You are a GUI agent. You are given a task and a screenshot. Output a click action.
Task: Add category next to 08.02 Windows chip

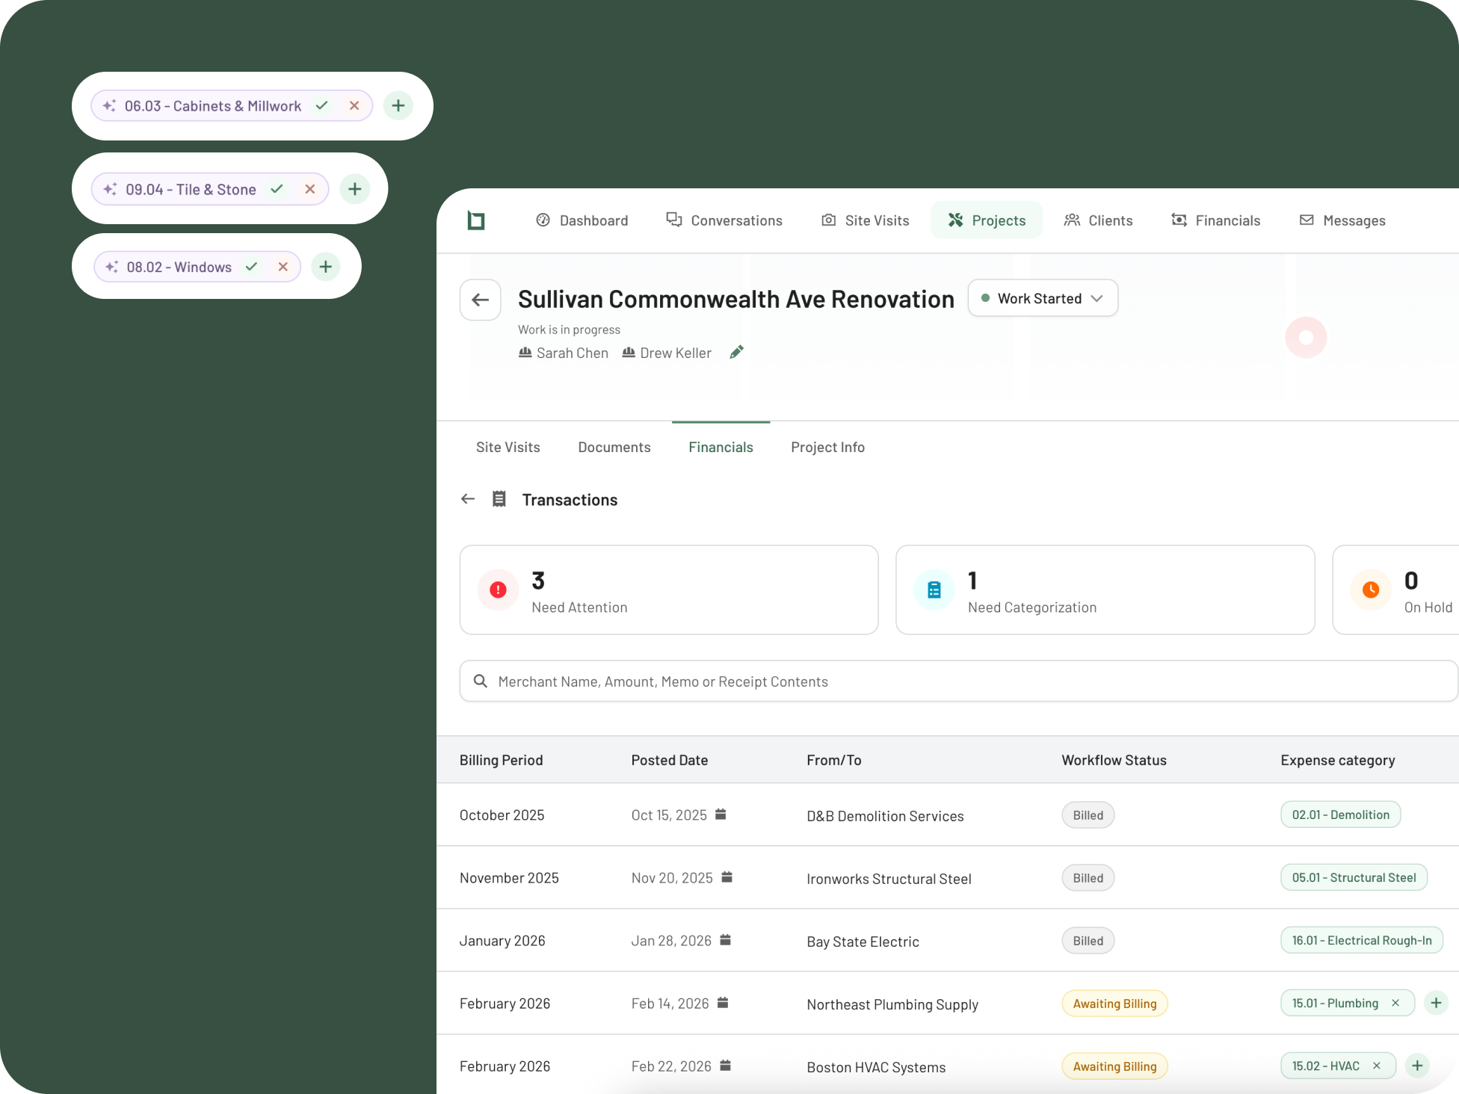coord(326,267)
